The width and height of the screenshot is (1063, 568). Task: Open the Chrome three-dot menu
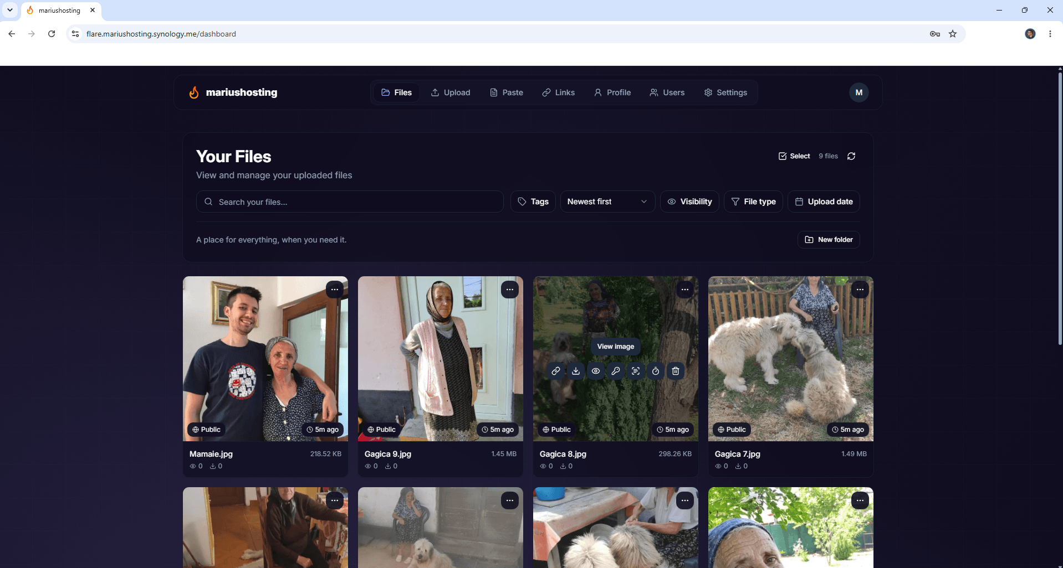[x=1050, y=34]
